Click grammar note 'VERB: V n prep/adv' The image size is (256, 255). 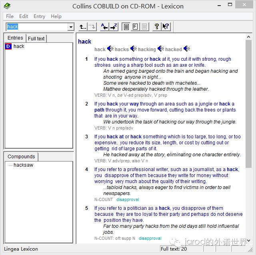pyautogui.click(x=114, y=128)
